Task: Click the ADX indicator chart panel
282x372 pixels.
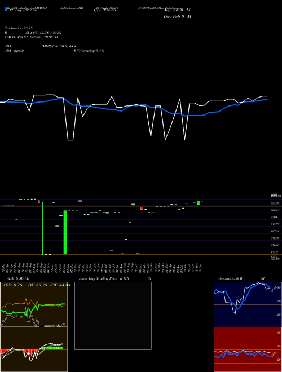Action: pyautogui.click(x=34, y=304)
